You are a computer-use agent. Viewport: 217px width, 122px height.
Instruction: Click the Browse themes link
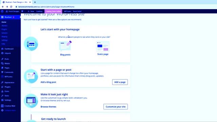point(48,107)
